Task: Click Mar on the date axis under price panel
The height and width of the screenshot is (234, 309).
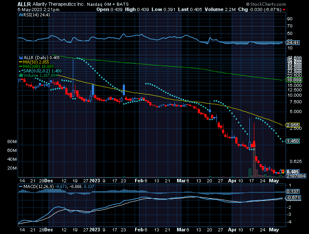Action: pos(181,181)
